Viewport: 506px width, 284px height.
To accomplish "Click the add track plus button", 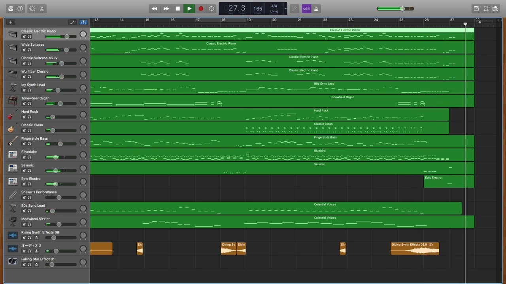I will coord(11,22).
